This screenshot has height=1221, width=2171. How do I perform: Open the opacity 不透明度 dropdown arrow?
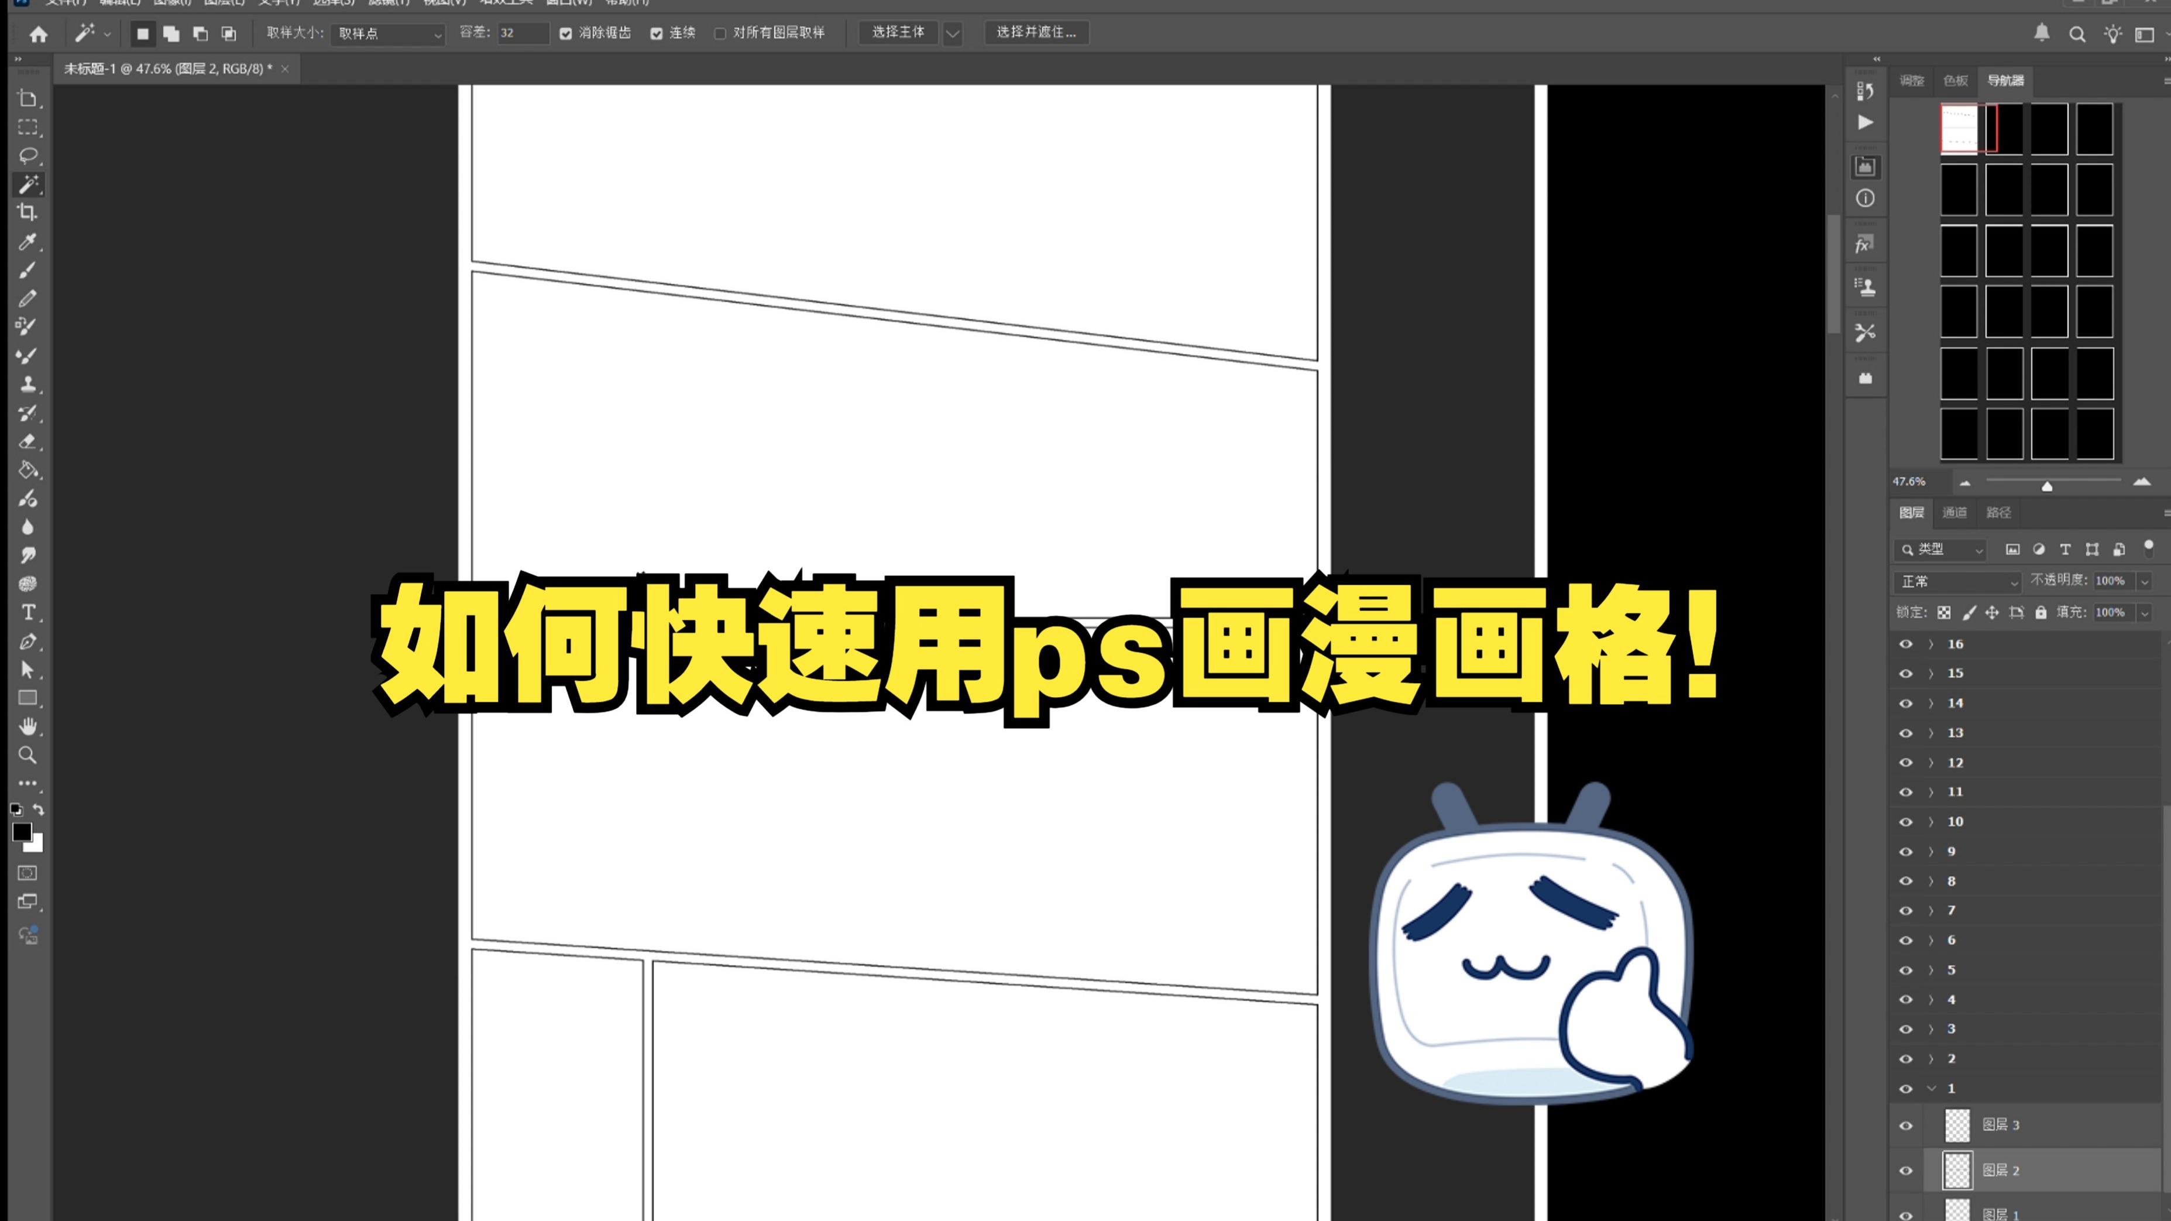(2145, 582)
